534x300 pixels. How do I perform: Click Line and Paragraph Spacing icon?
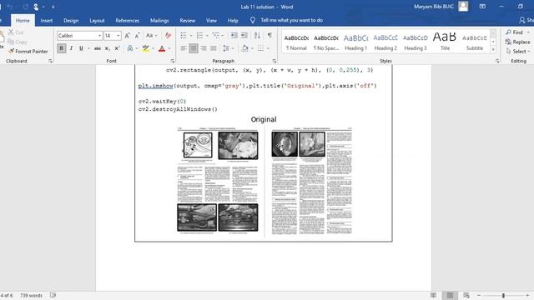226,48
